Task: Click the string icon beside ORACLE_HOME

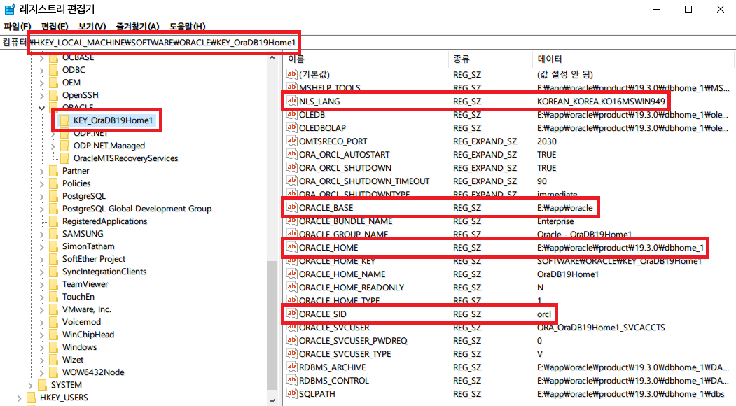Action: tap(292, 247)
